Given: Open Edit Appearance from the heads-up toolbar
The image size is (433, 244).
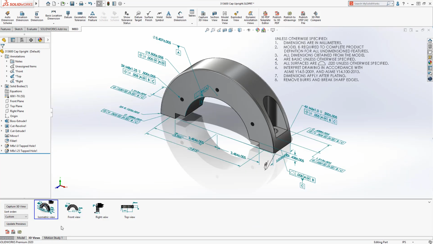Looking at the screenshot, I should pyautogui.click(x=258, y=30).
